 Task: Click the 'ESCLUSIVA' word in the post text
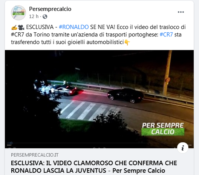[x=40, y=27]
